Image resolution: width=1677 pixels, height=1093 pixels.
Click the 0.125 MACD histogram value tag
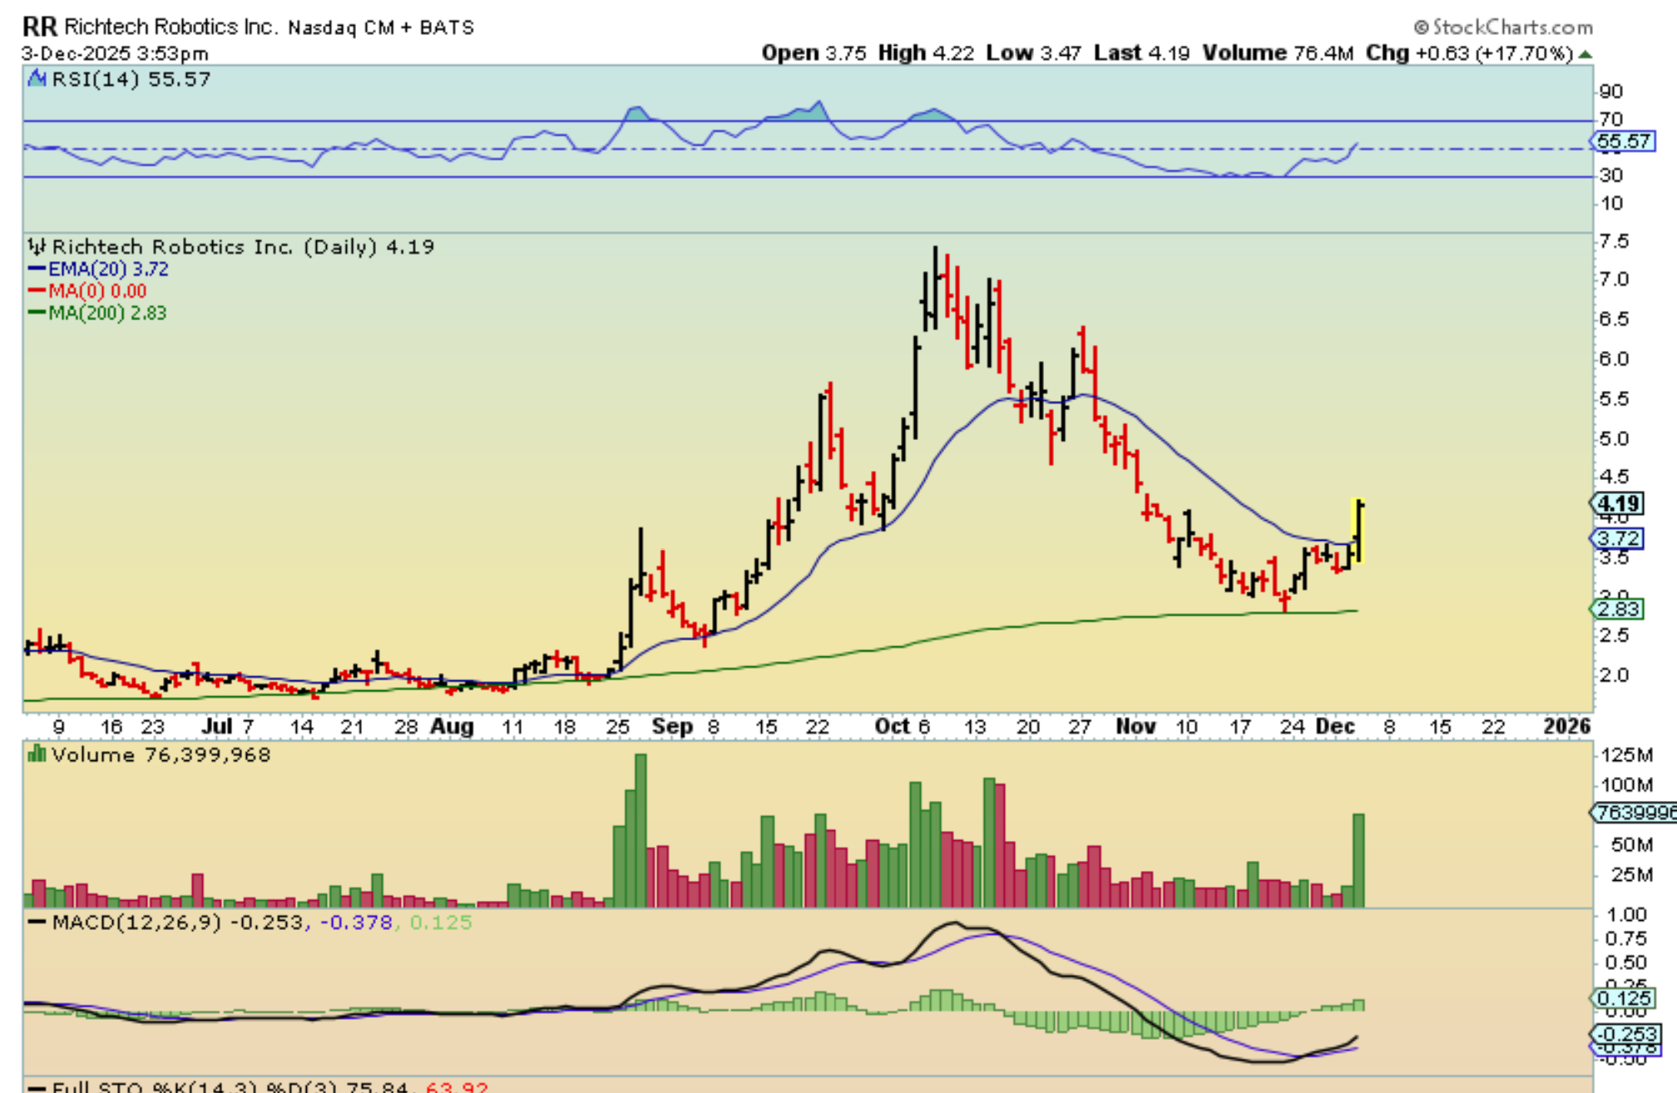(1623, 998)
